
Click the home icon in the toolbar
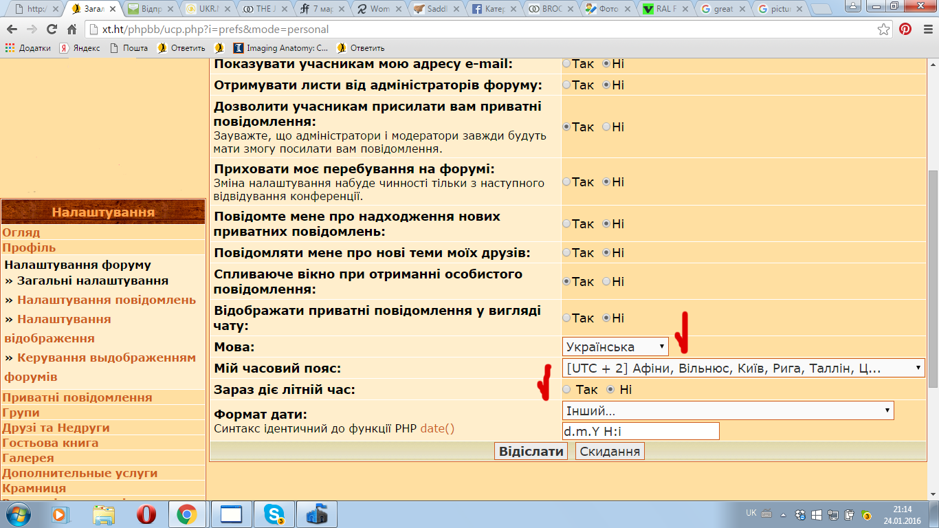pyautogui.click(x=71, y=30)
